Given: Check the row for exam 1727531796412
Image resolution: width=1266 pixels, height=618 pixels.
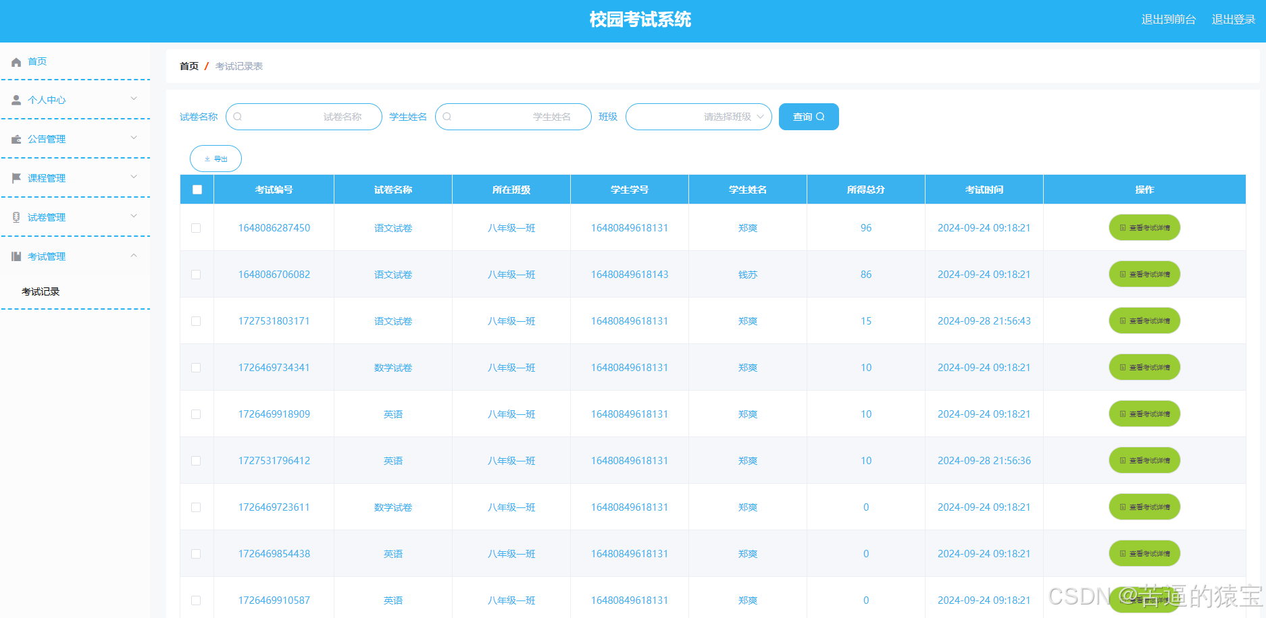Looking at the screenshot, I should click(196, 461).
